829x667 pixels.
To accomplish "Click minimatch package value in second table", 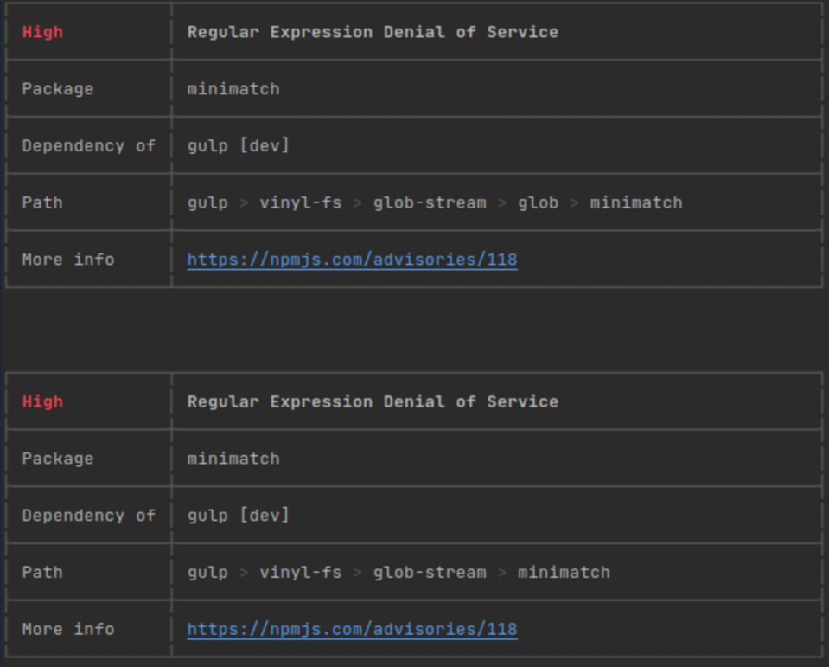I will (233, 459).
